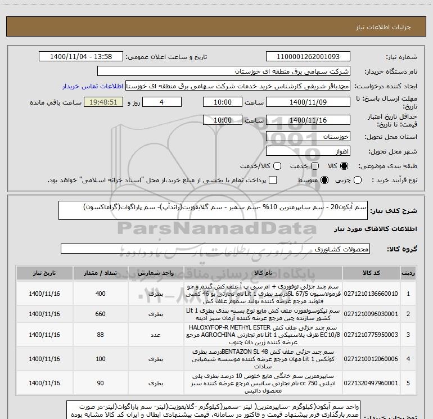Click the delivery city اهواز field
Viewport: 433px width, 419px height.
point(307,151)
